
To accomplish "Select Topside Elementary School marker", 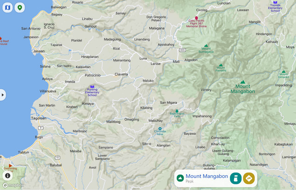I will 275,2.
